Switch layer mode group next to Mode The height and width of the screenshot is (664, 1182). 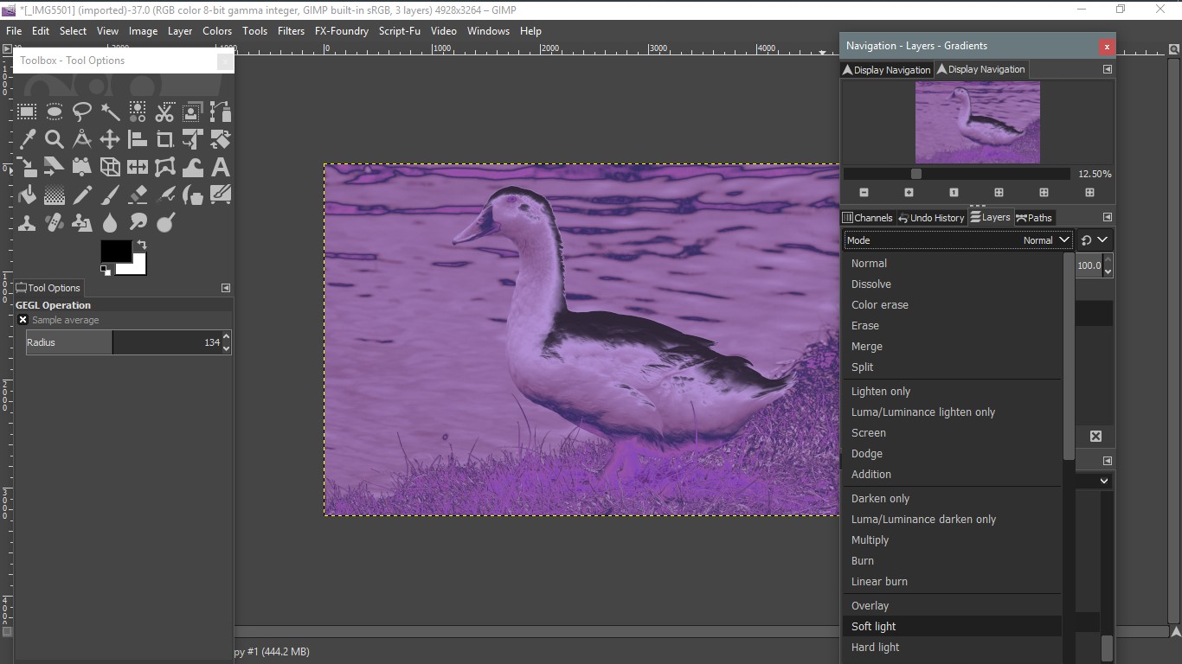1095,240
